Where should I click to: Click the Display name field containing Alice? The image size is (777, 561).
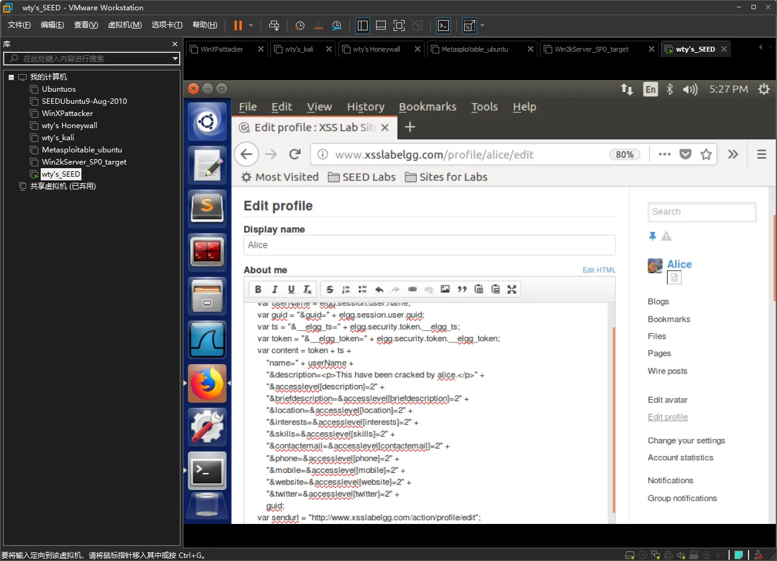(x=430, y=245)
